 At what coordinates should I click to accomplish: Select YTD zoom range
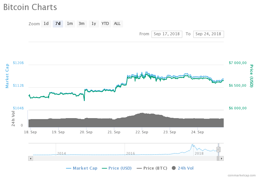click(x=105, y=24)
